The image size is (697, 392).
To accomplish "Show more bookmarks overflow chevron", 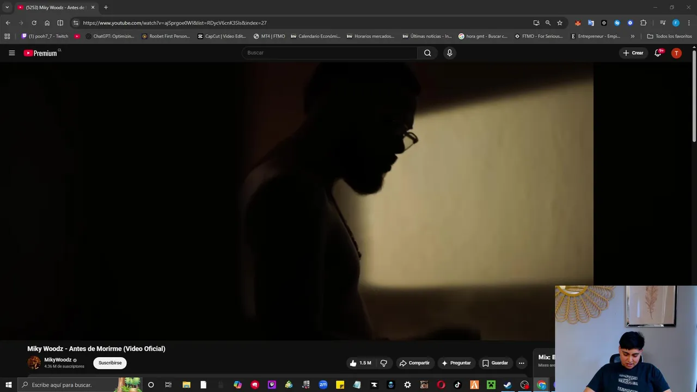I will [x=632, y=36].
